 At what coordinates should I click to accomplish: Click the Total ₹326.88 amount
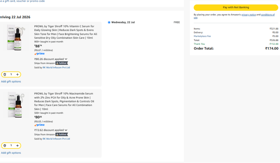click(274, 40)
